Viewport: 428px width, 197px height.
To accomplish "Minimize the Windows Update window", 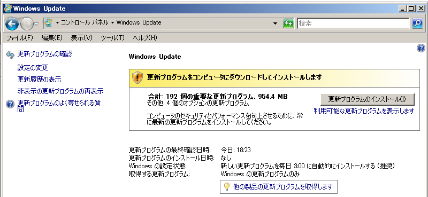I will click(x=403, y=9).
